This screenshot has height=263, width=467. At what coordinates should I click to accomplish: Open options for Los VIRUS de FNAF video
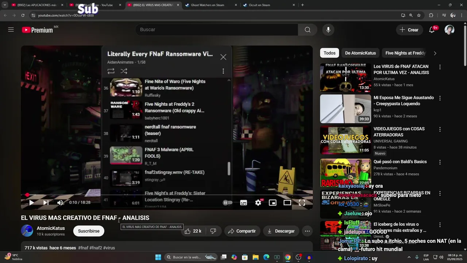[x=440, y=67]
